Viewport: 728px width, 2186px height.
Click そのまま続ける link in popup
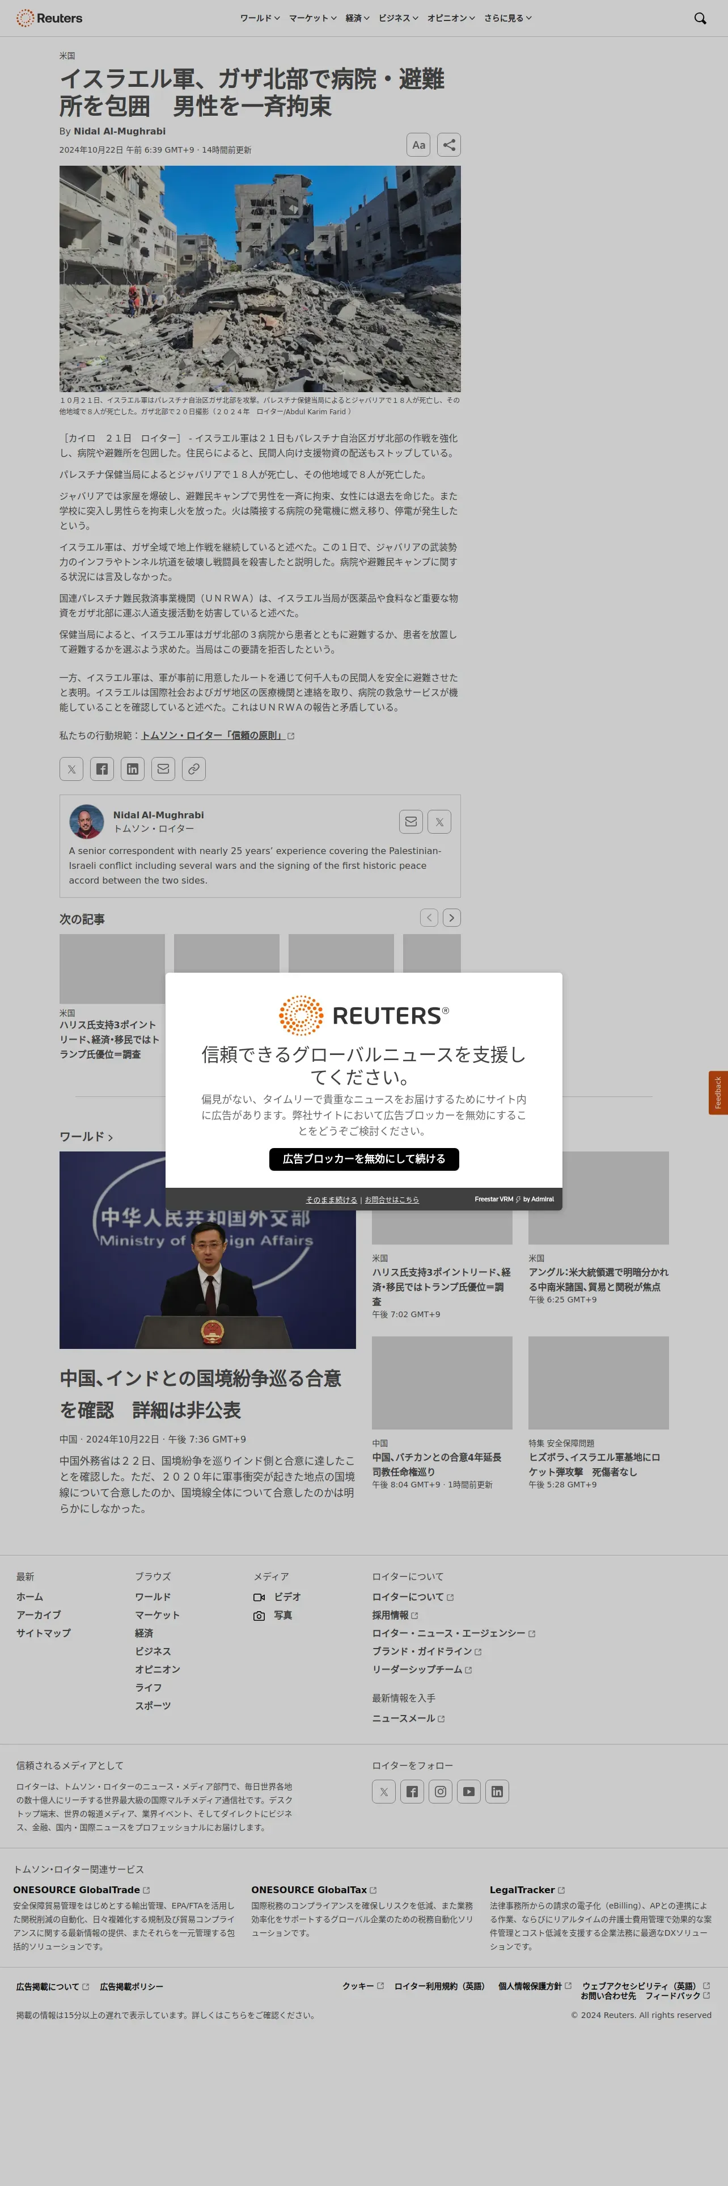(x=331, y=1199)
